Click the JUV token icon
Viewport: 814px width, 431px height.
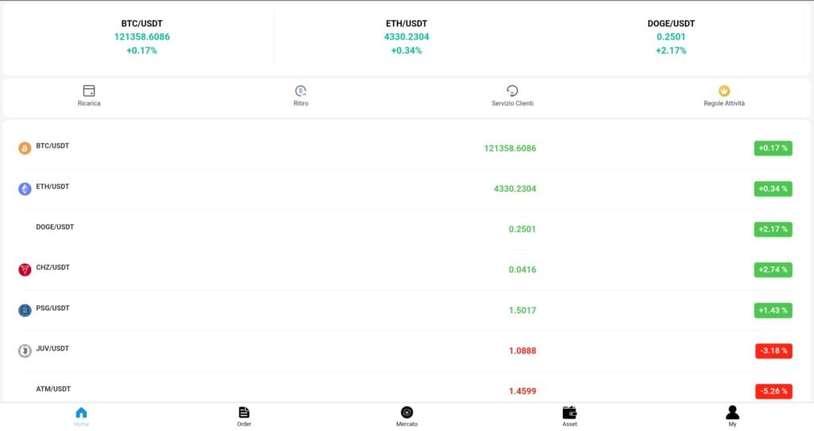click(25, 351)
